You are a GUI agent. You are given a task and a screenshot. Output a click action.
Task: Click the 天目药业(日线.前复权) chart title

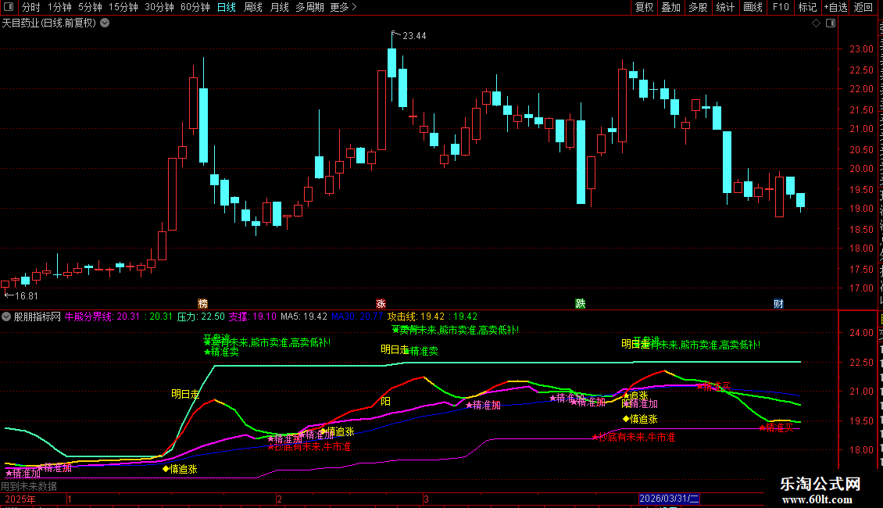click(49, 23)
